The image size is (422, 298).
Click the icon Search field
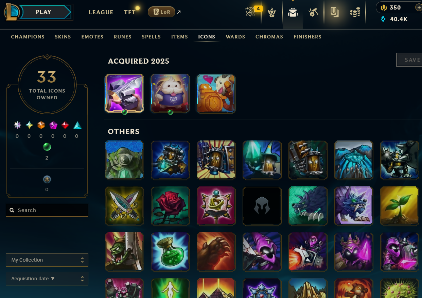pos(47,210)
